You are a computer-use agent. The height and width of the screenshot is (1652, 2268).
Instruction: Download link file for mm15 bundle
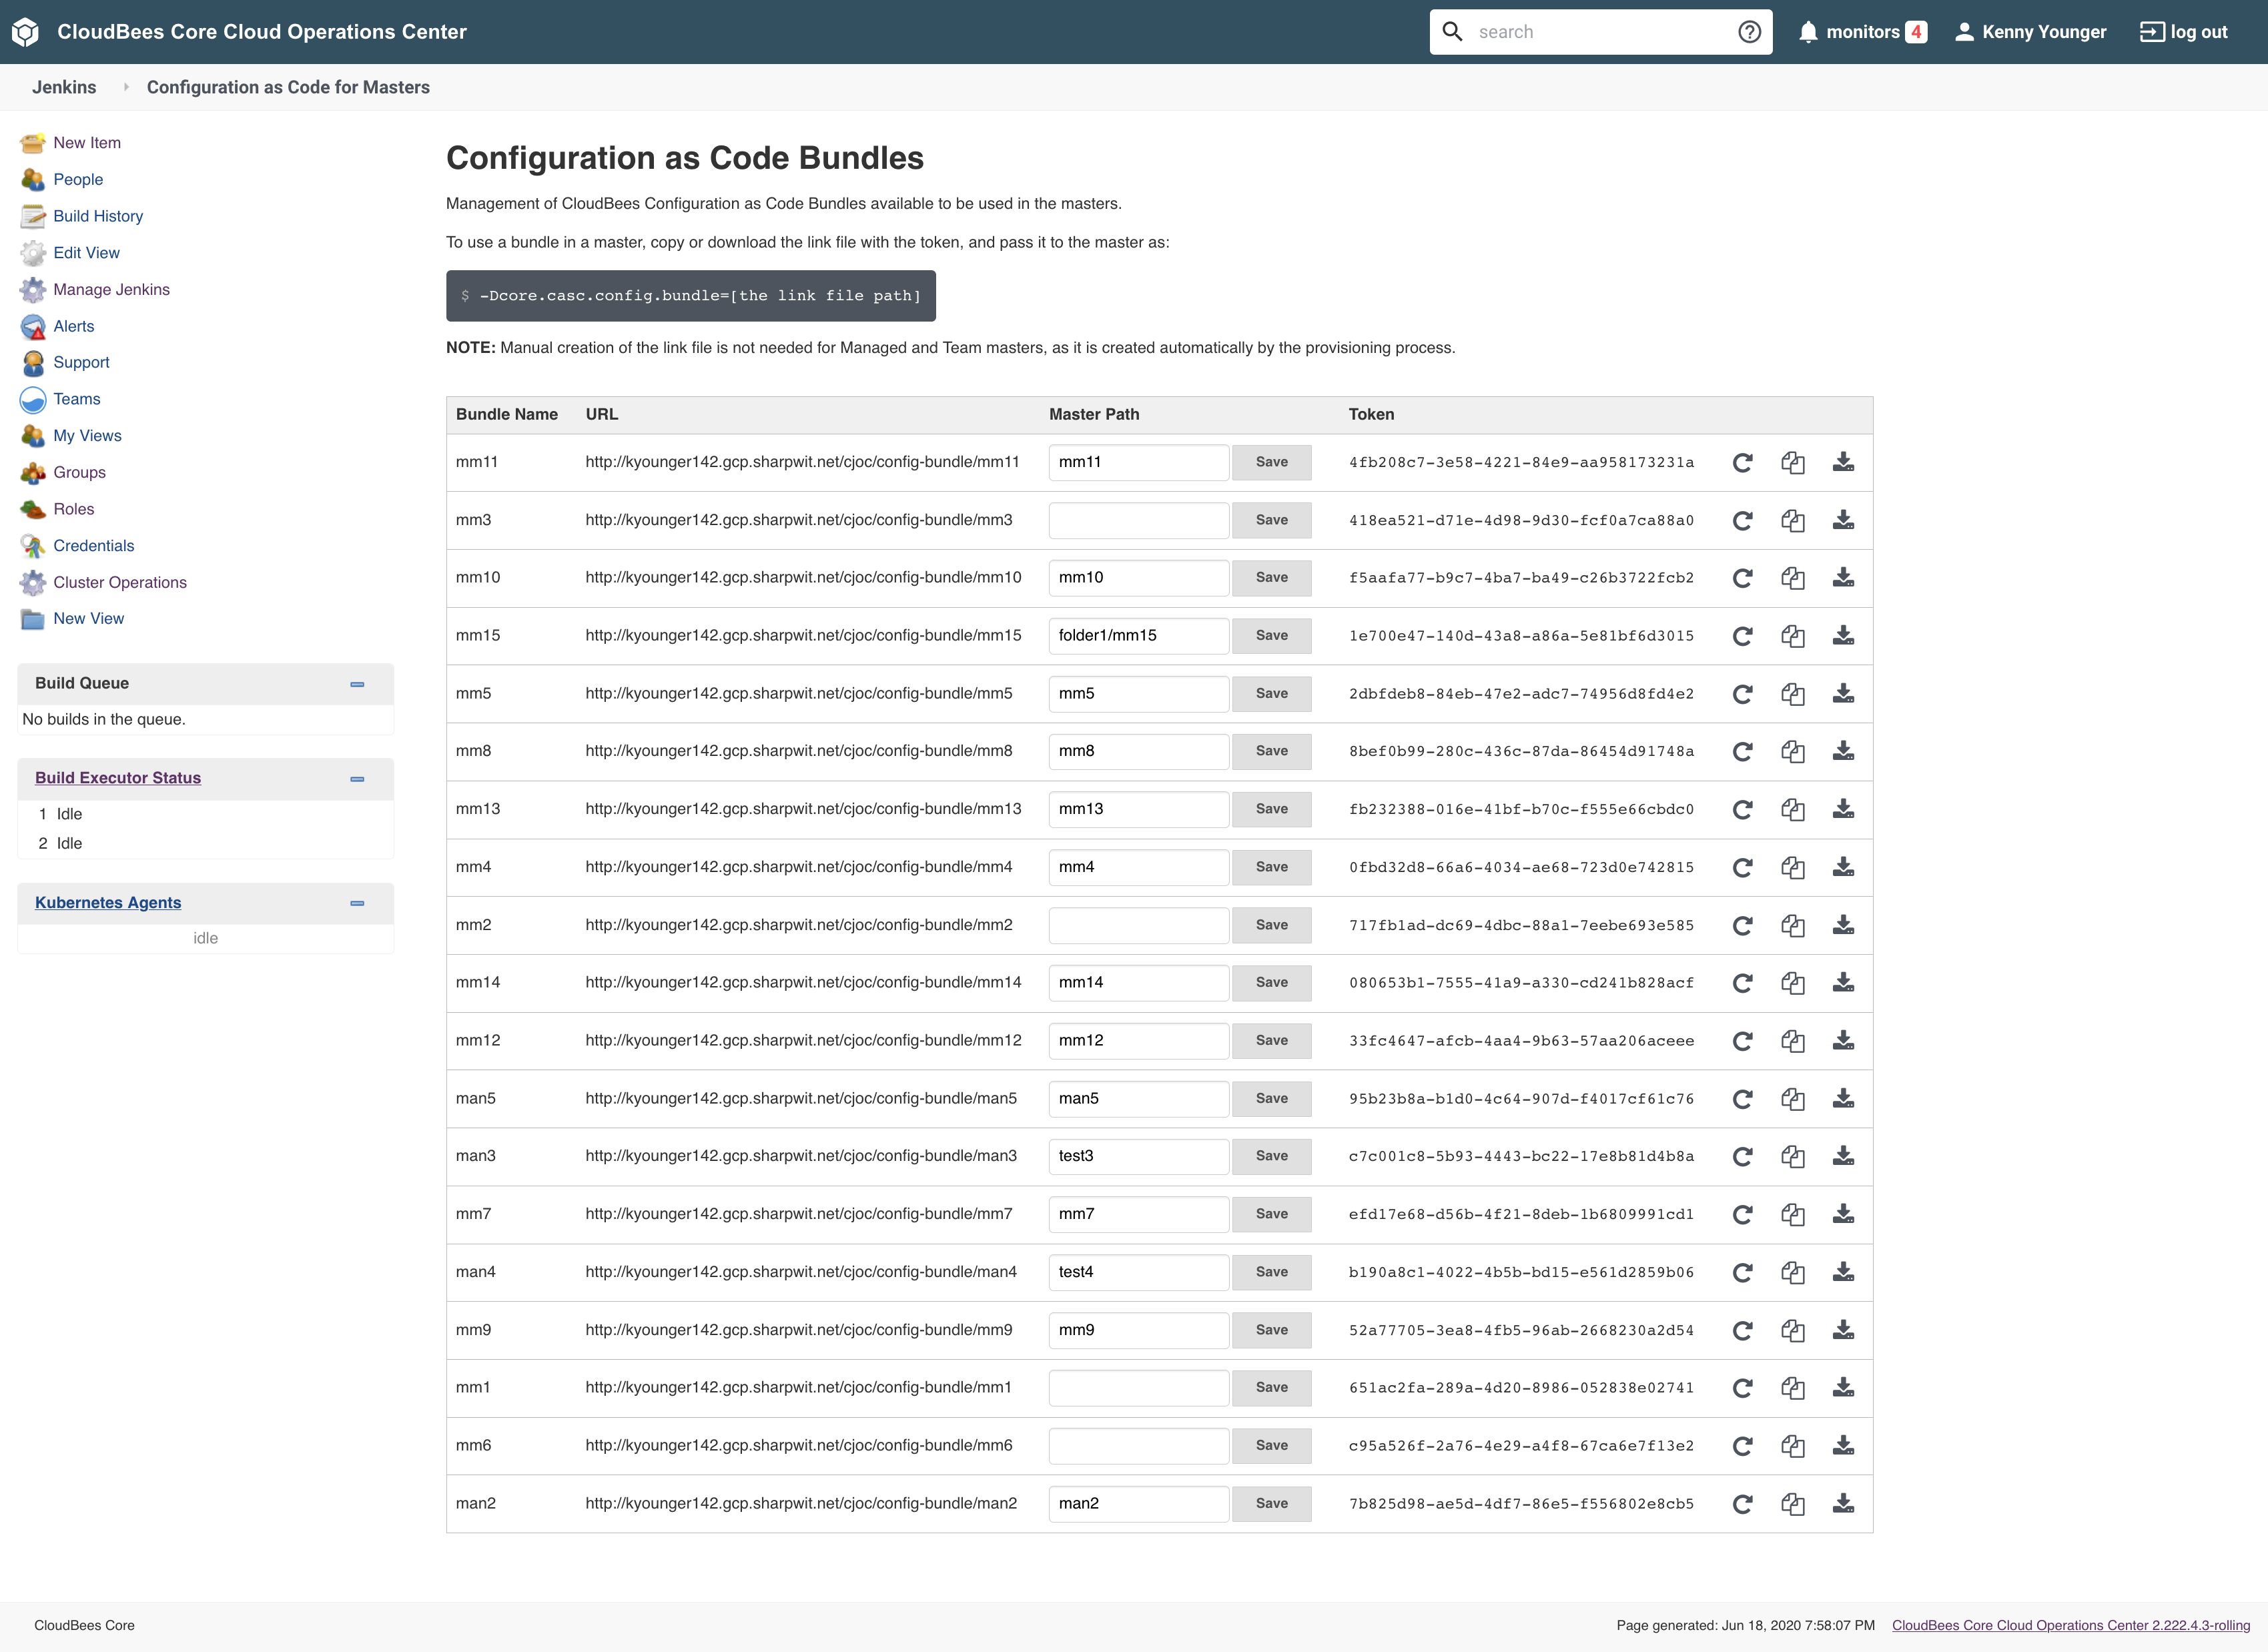(1843, 636)
